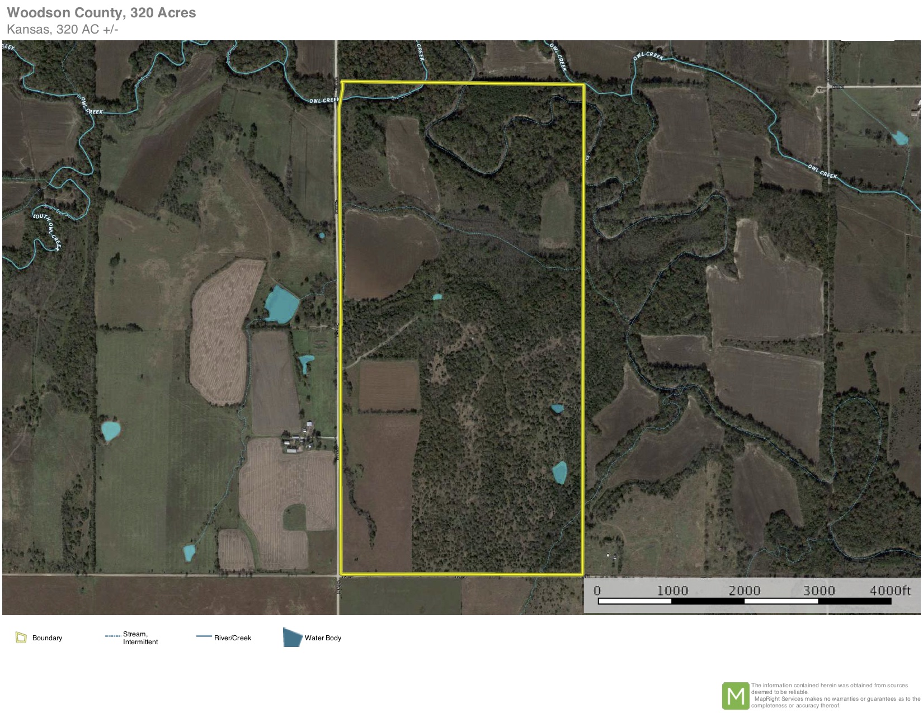This screenshot has height=713, width=923.
Task: Click the 4000ft mark on the scale bar
Action: [x=889, y=591]
